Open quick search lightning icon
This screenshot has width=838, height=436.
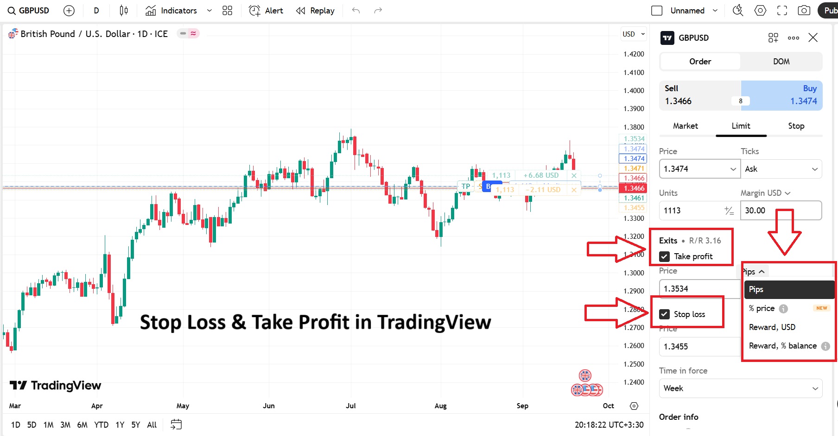point(737,10)
